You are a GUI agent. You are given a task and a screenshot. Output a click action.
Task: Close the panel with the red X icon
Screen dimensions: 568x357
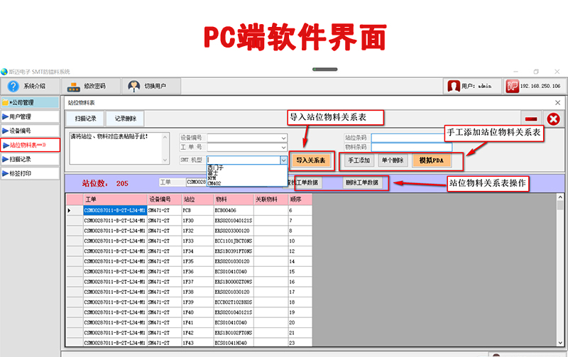(552, 119)
